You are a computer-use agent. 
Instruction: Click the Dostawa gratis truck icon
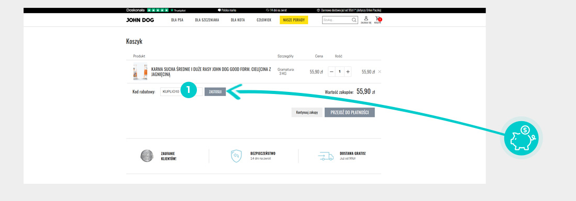pyautogui.click(x=326, y=156)
